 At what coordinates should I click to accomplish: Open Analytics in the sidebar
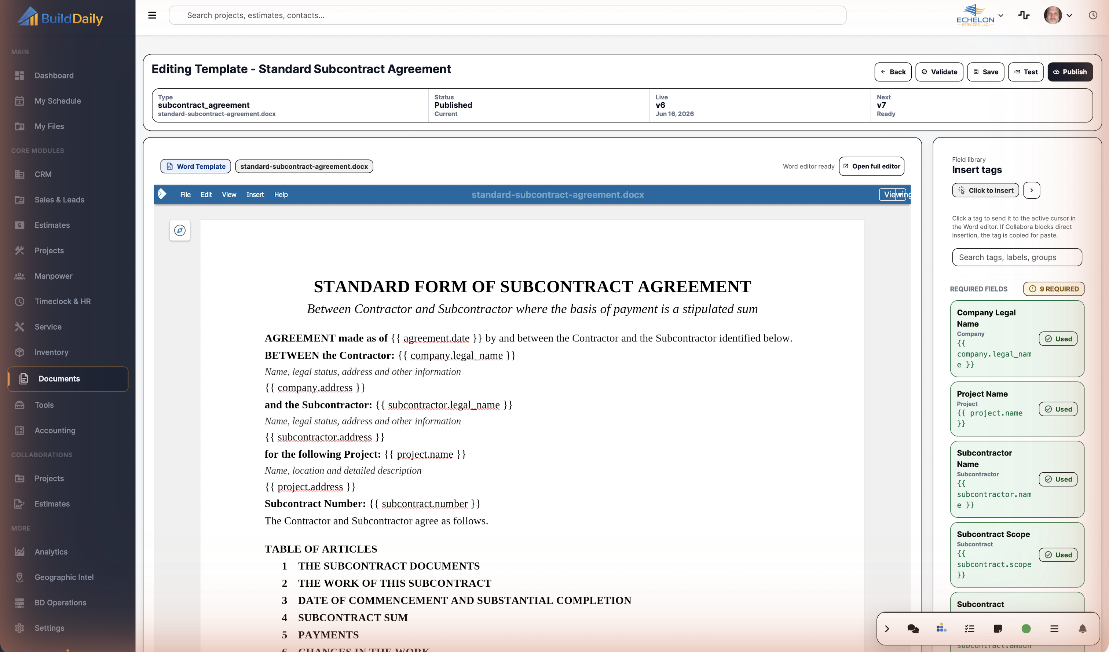pos(68,552)
